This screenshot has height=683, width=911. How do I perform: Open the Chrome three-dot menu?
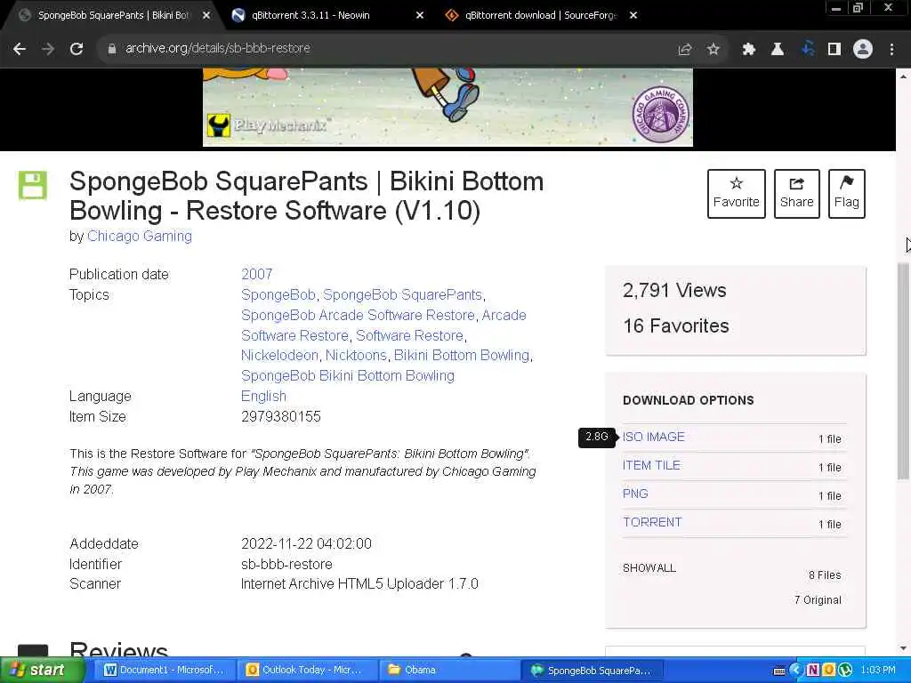click(891, 50)
